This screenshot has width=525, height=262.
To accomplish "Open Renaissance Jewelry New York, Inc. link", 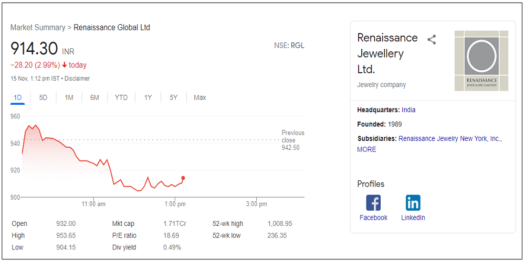I will tap(450, 139).
